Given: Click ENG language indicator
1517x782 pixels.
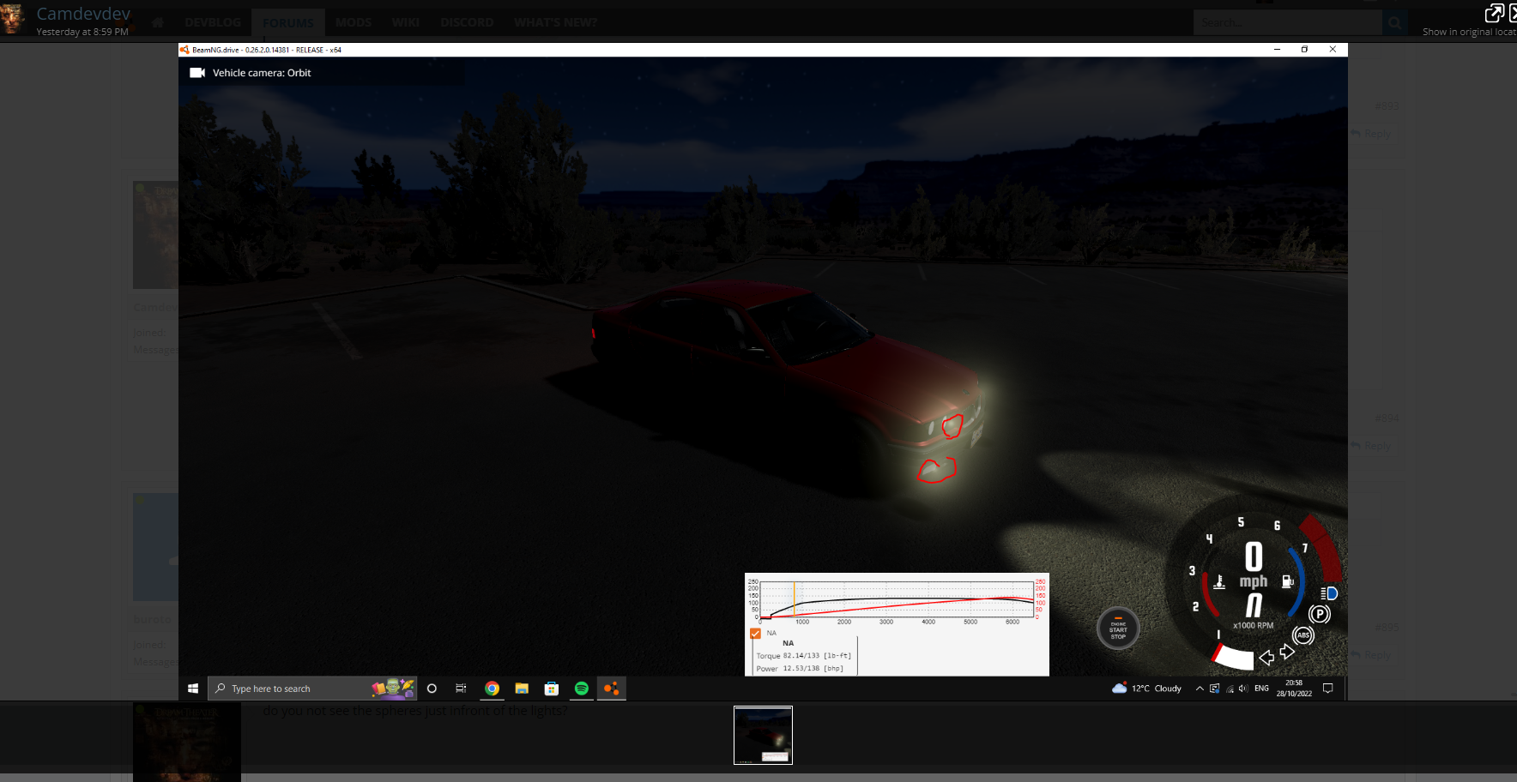Looking at the screenshot, I should [x=1261, y=689].
